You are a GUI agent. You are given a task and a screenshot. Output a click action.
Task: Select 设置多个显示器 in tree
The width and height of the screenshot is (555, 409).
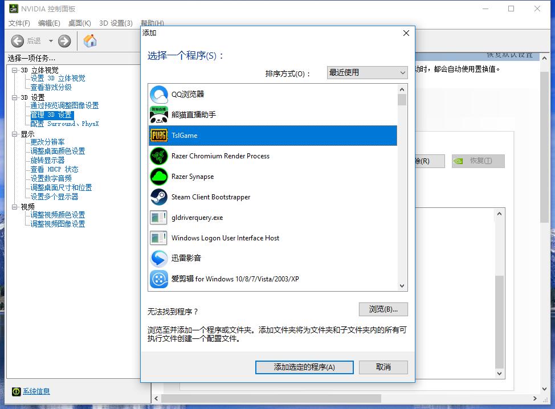[x=54, y=197]
